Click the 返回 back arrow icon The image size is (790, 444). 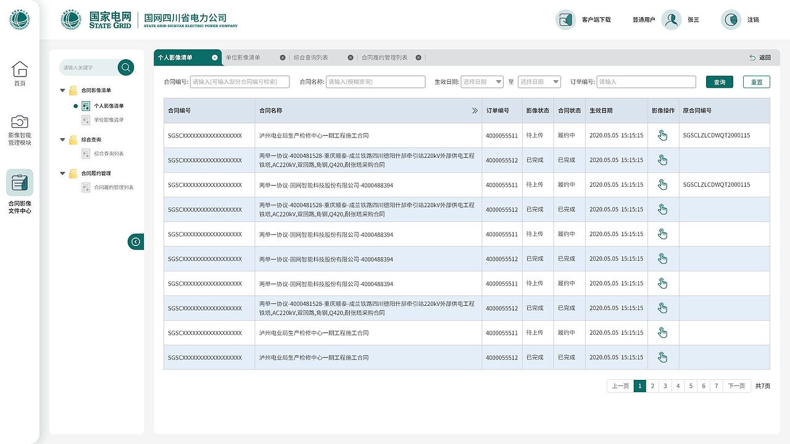click(x=752, y=57)
